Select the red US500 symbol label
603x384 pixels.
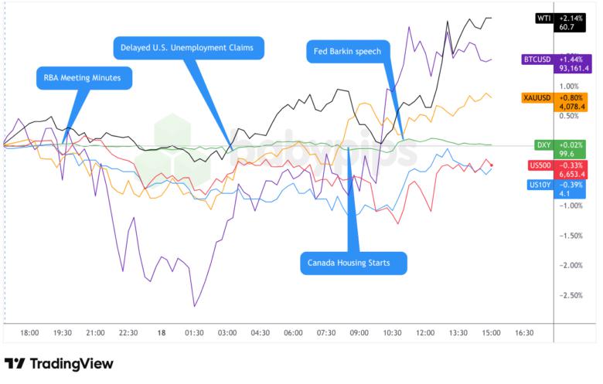(x=540, y=164)
